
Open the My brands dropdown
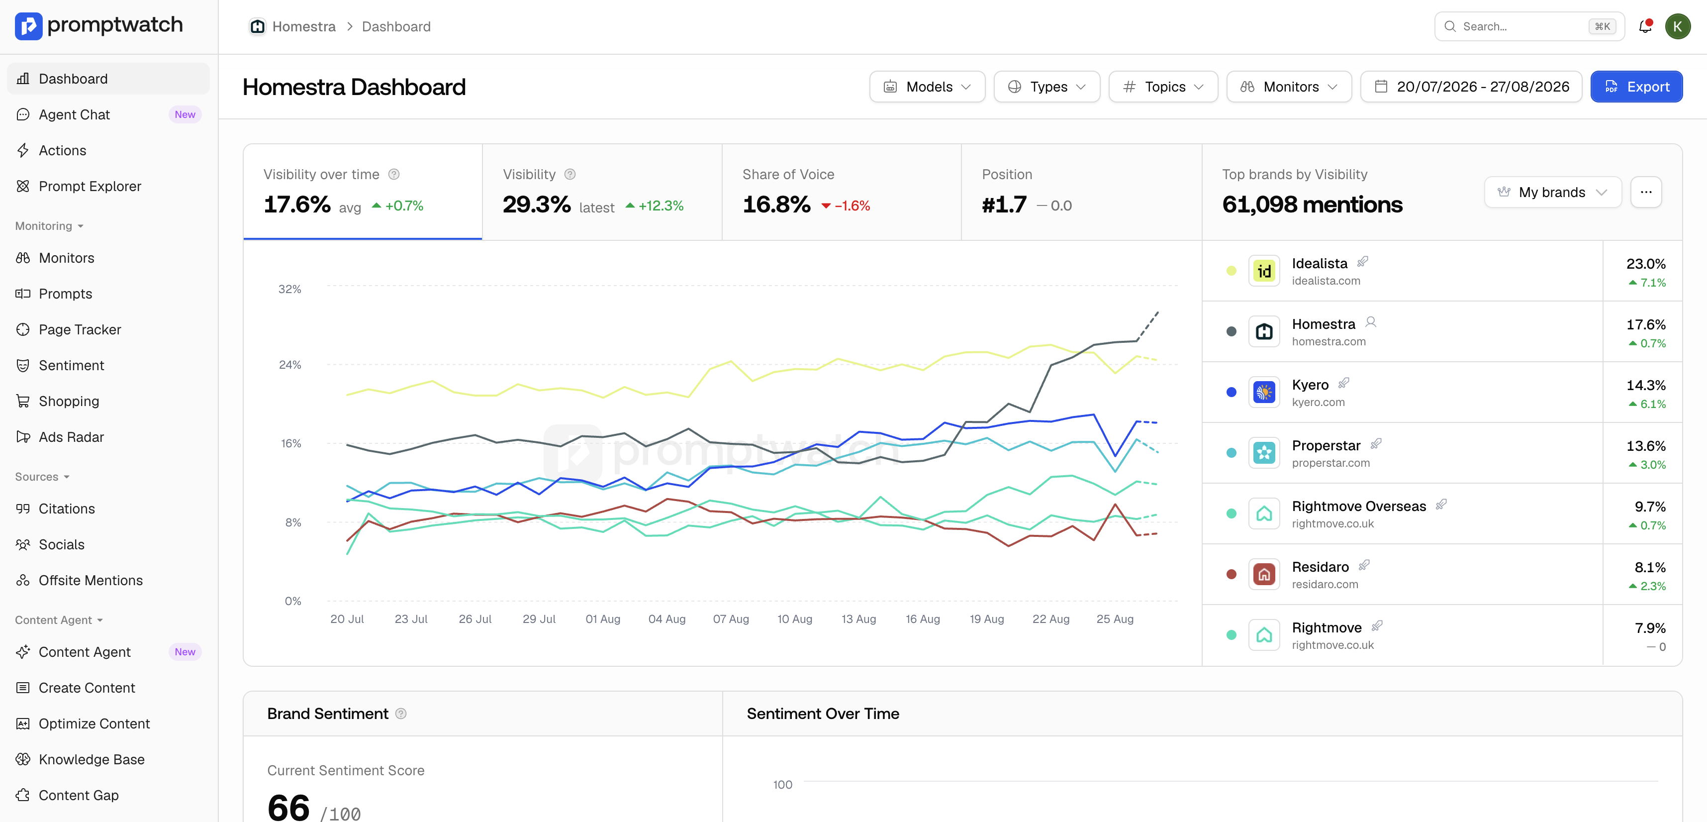(x=1552, y=193)
